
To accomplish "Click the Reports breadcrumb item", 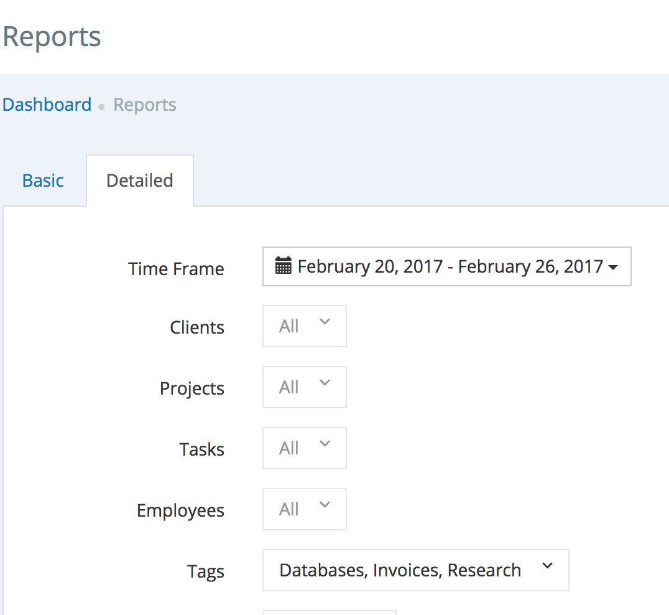I will (145, 105).
